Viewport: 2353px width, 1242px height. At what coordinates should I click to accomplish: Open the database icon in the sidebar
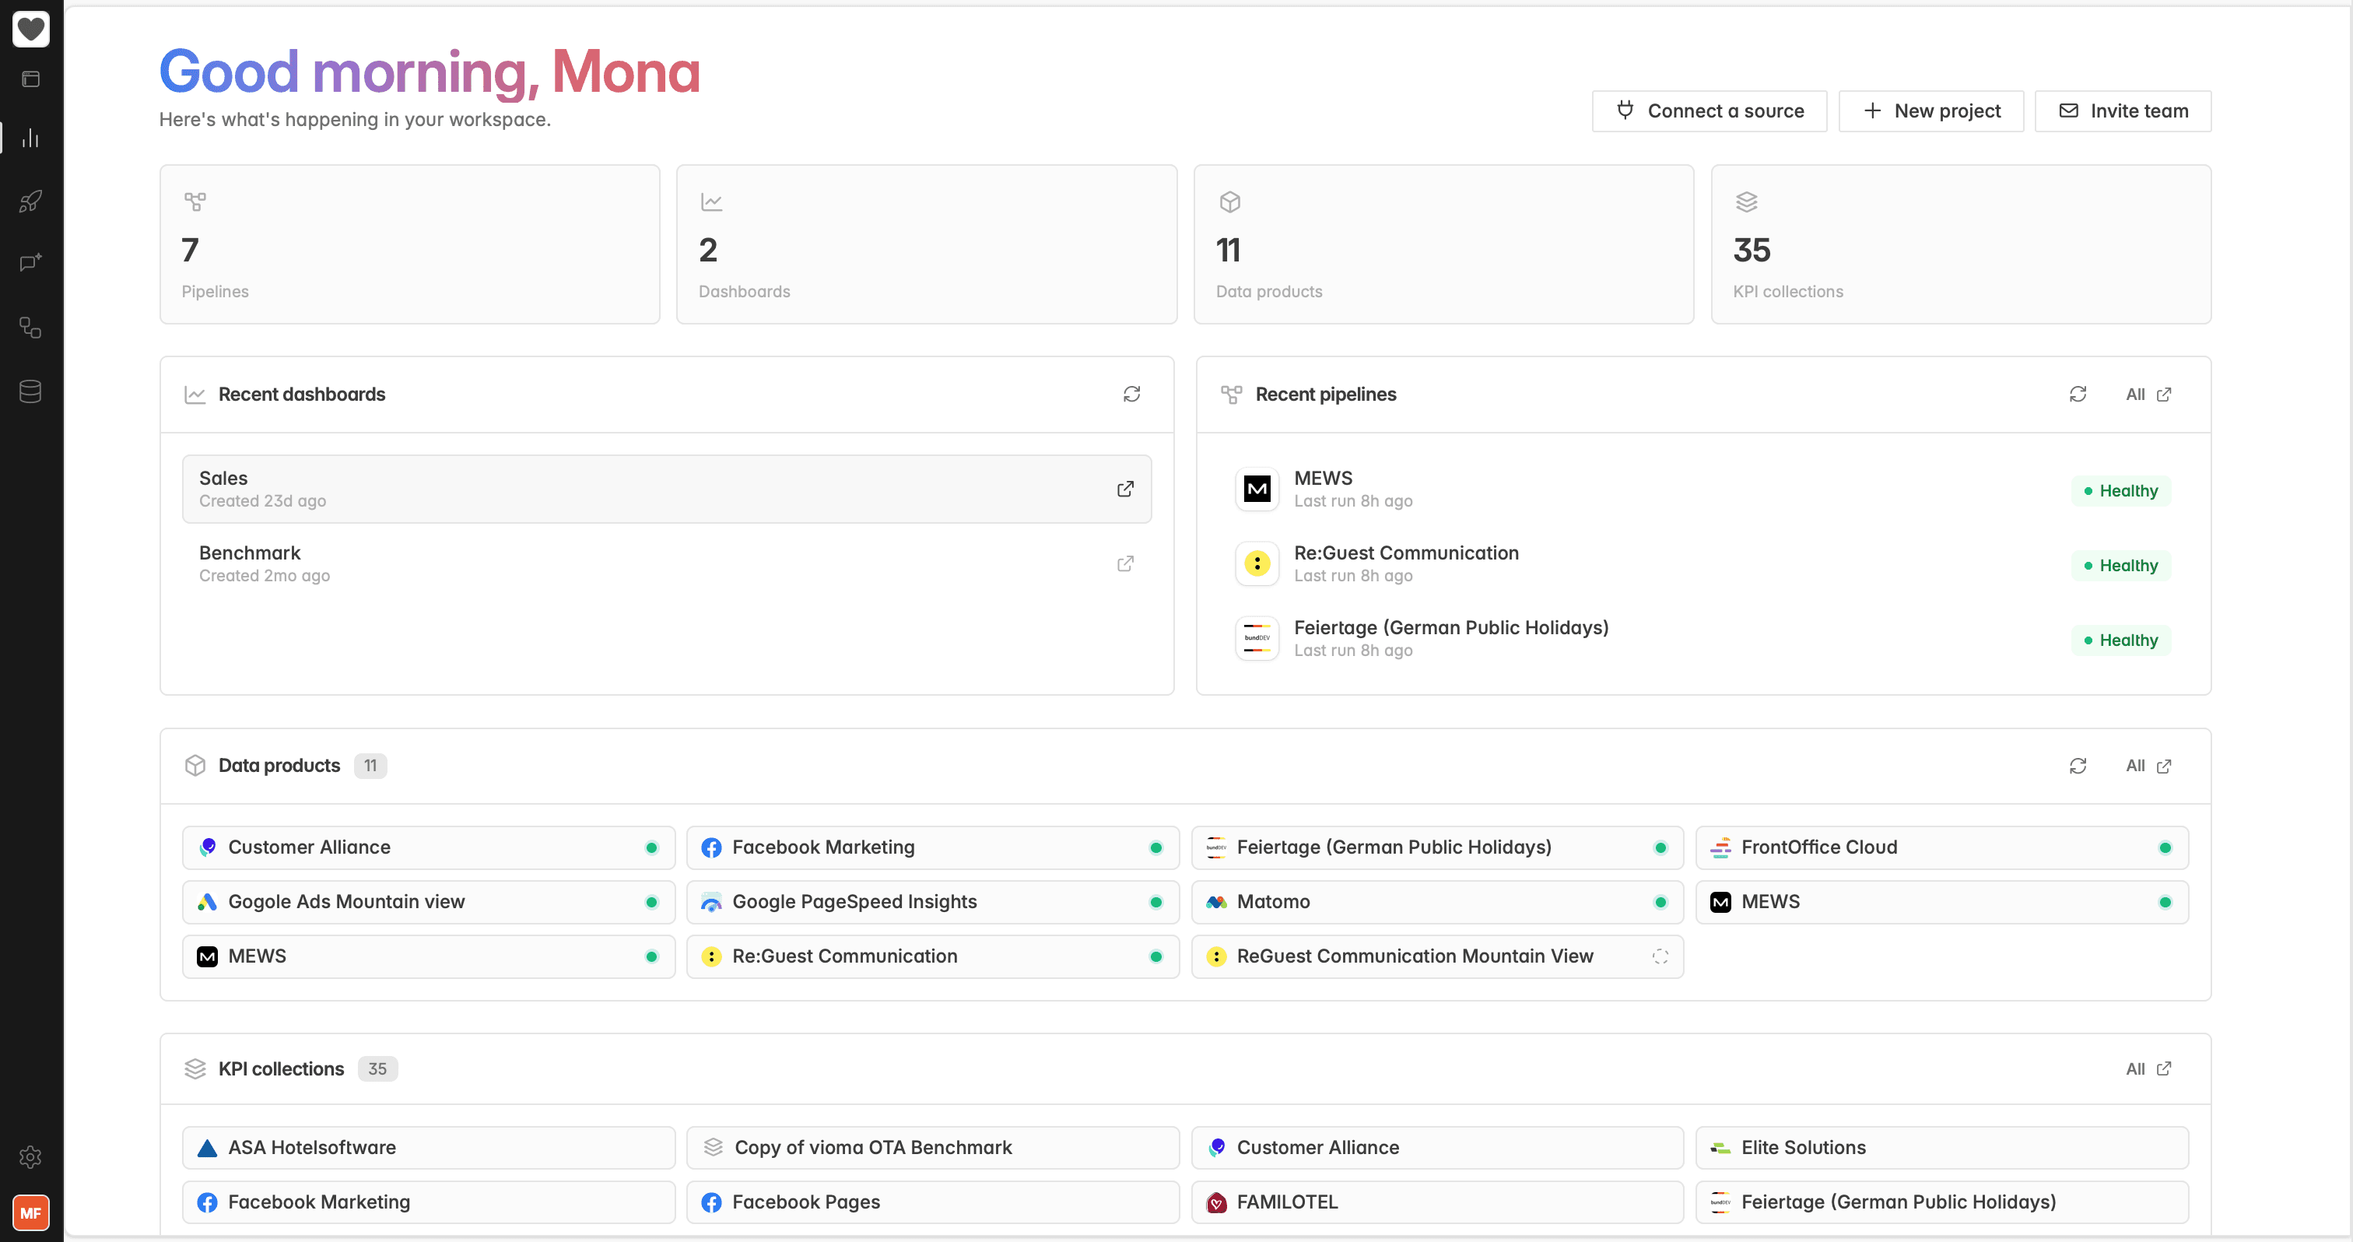click(31, 391)
